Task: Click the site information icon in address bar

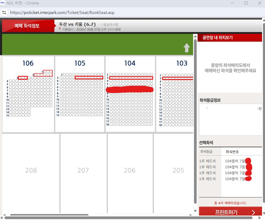Action: [x=4, y=12]
